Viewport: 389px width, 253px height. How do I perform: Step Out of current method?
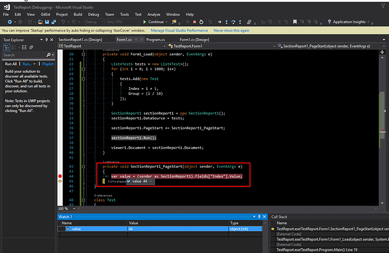(240, 22)
